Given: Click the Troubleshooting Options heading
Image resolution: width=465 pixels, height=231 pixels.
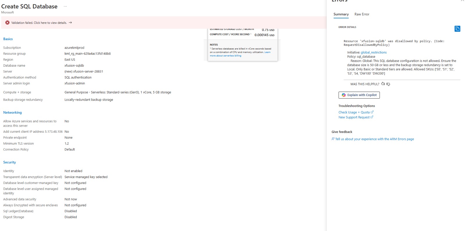Looking at the screenshot, I should (357, 106).
